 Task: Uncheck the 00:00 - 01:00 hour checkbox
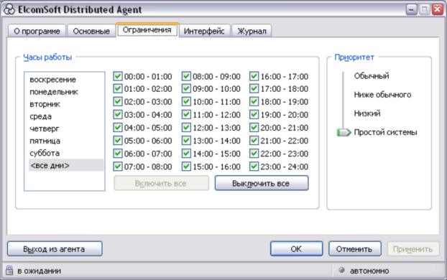pos(117,76)
